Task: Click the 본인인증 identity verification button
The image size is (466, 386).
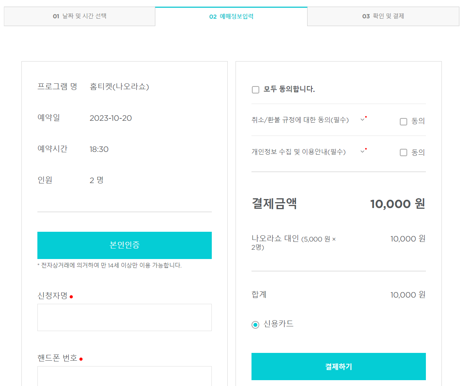Action: click(x=124, y=245)
